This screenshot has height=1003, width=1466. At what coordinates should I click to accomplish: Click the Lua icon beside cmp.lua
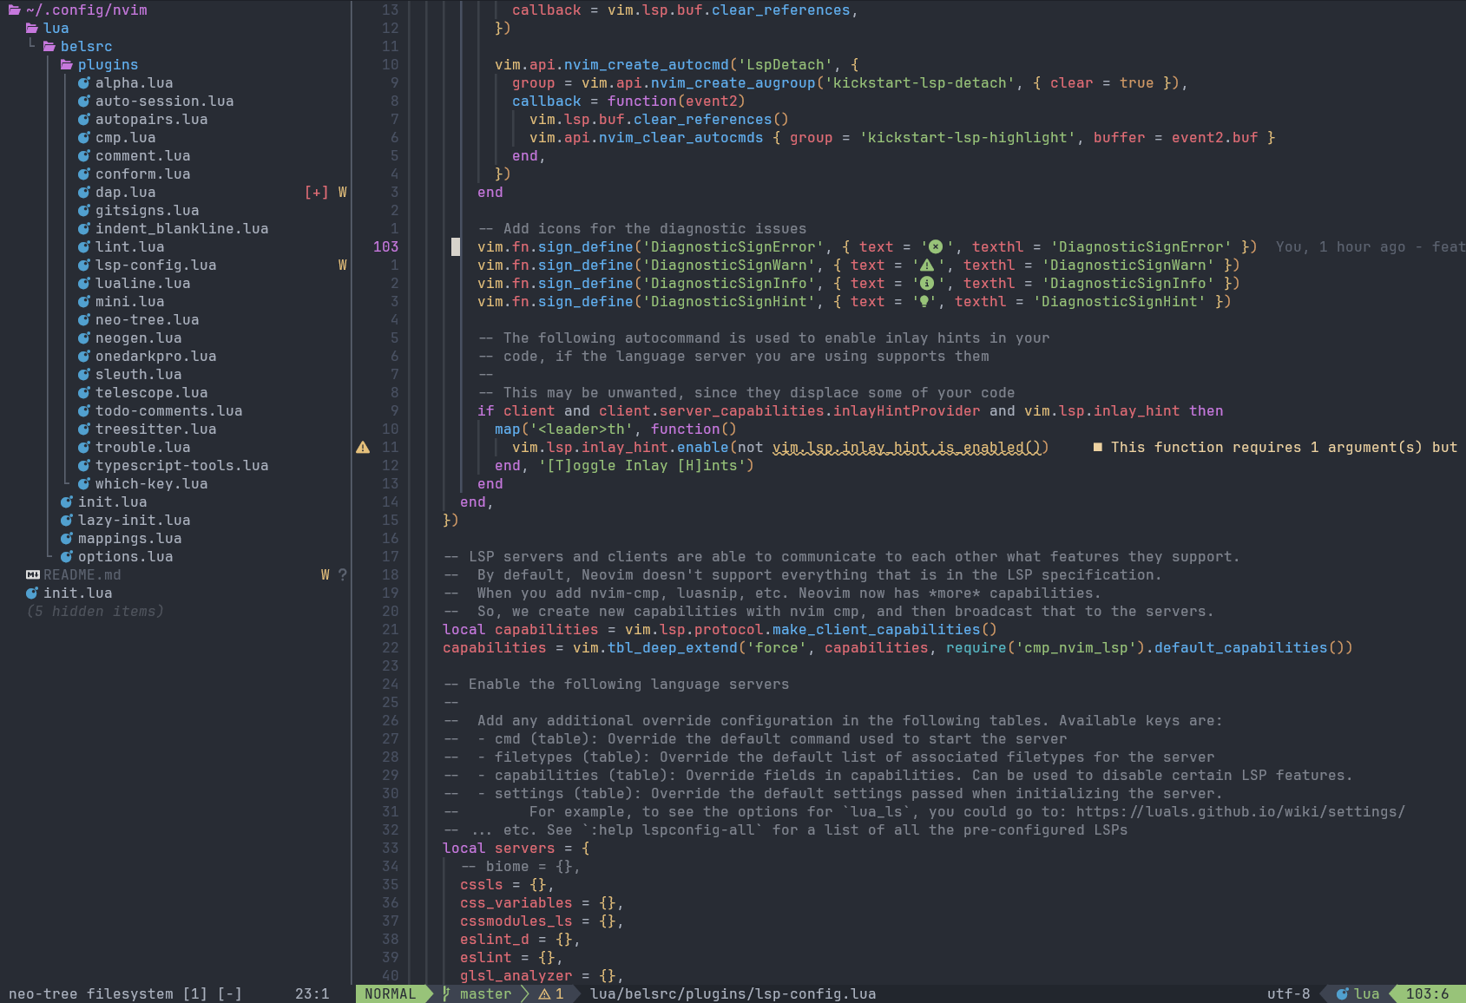coord(84,138)
